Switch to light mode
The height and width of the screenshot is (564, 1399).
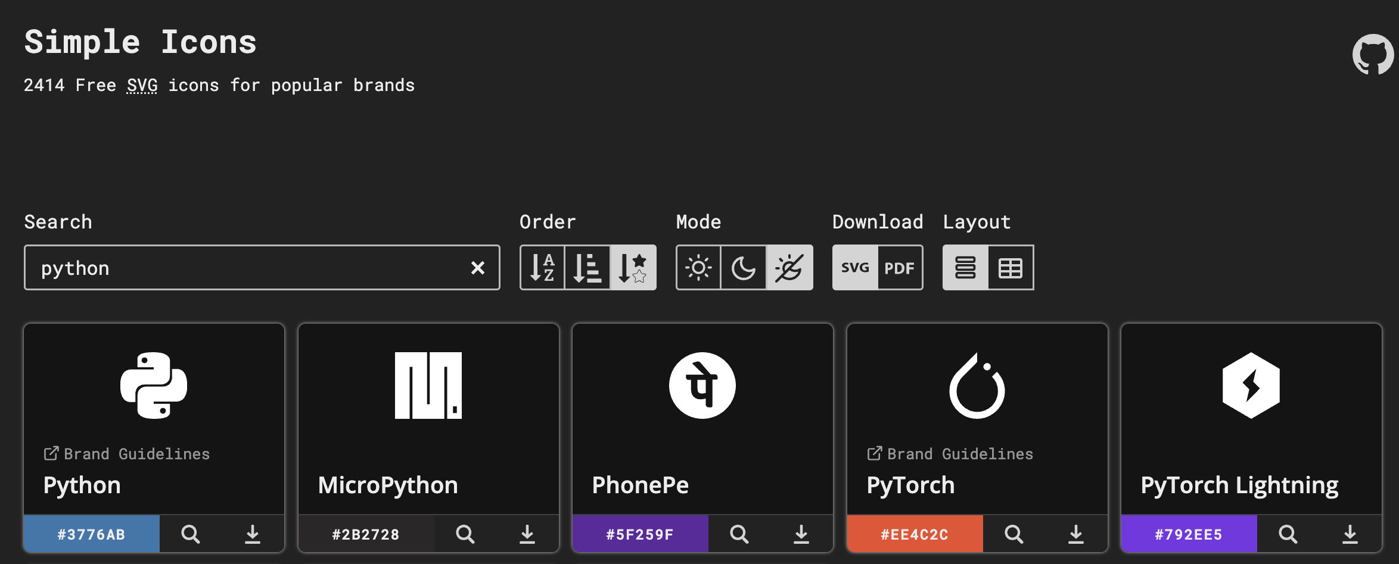click(x=698, y=268)
